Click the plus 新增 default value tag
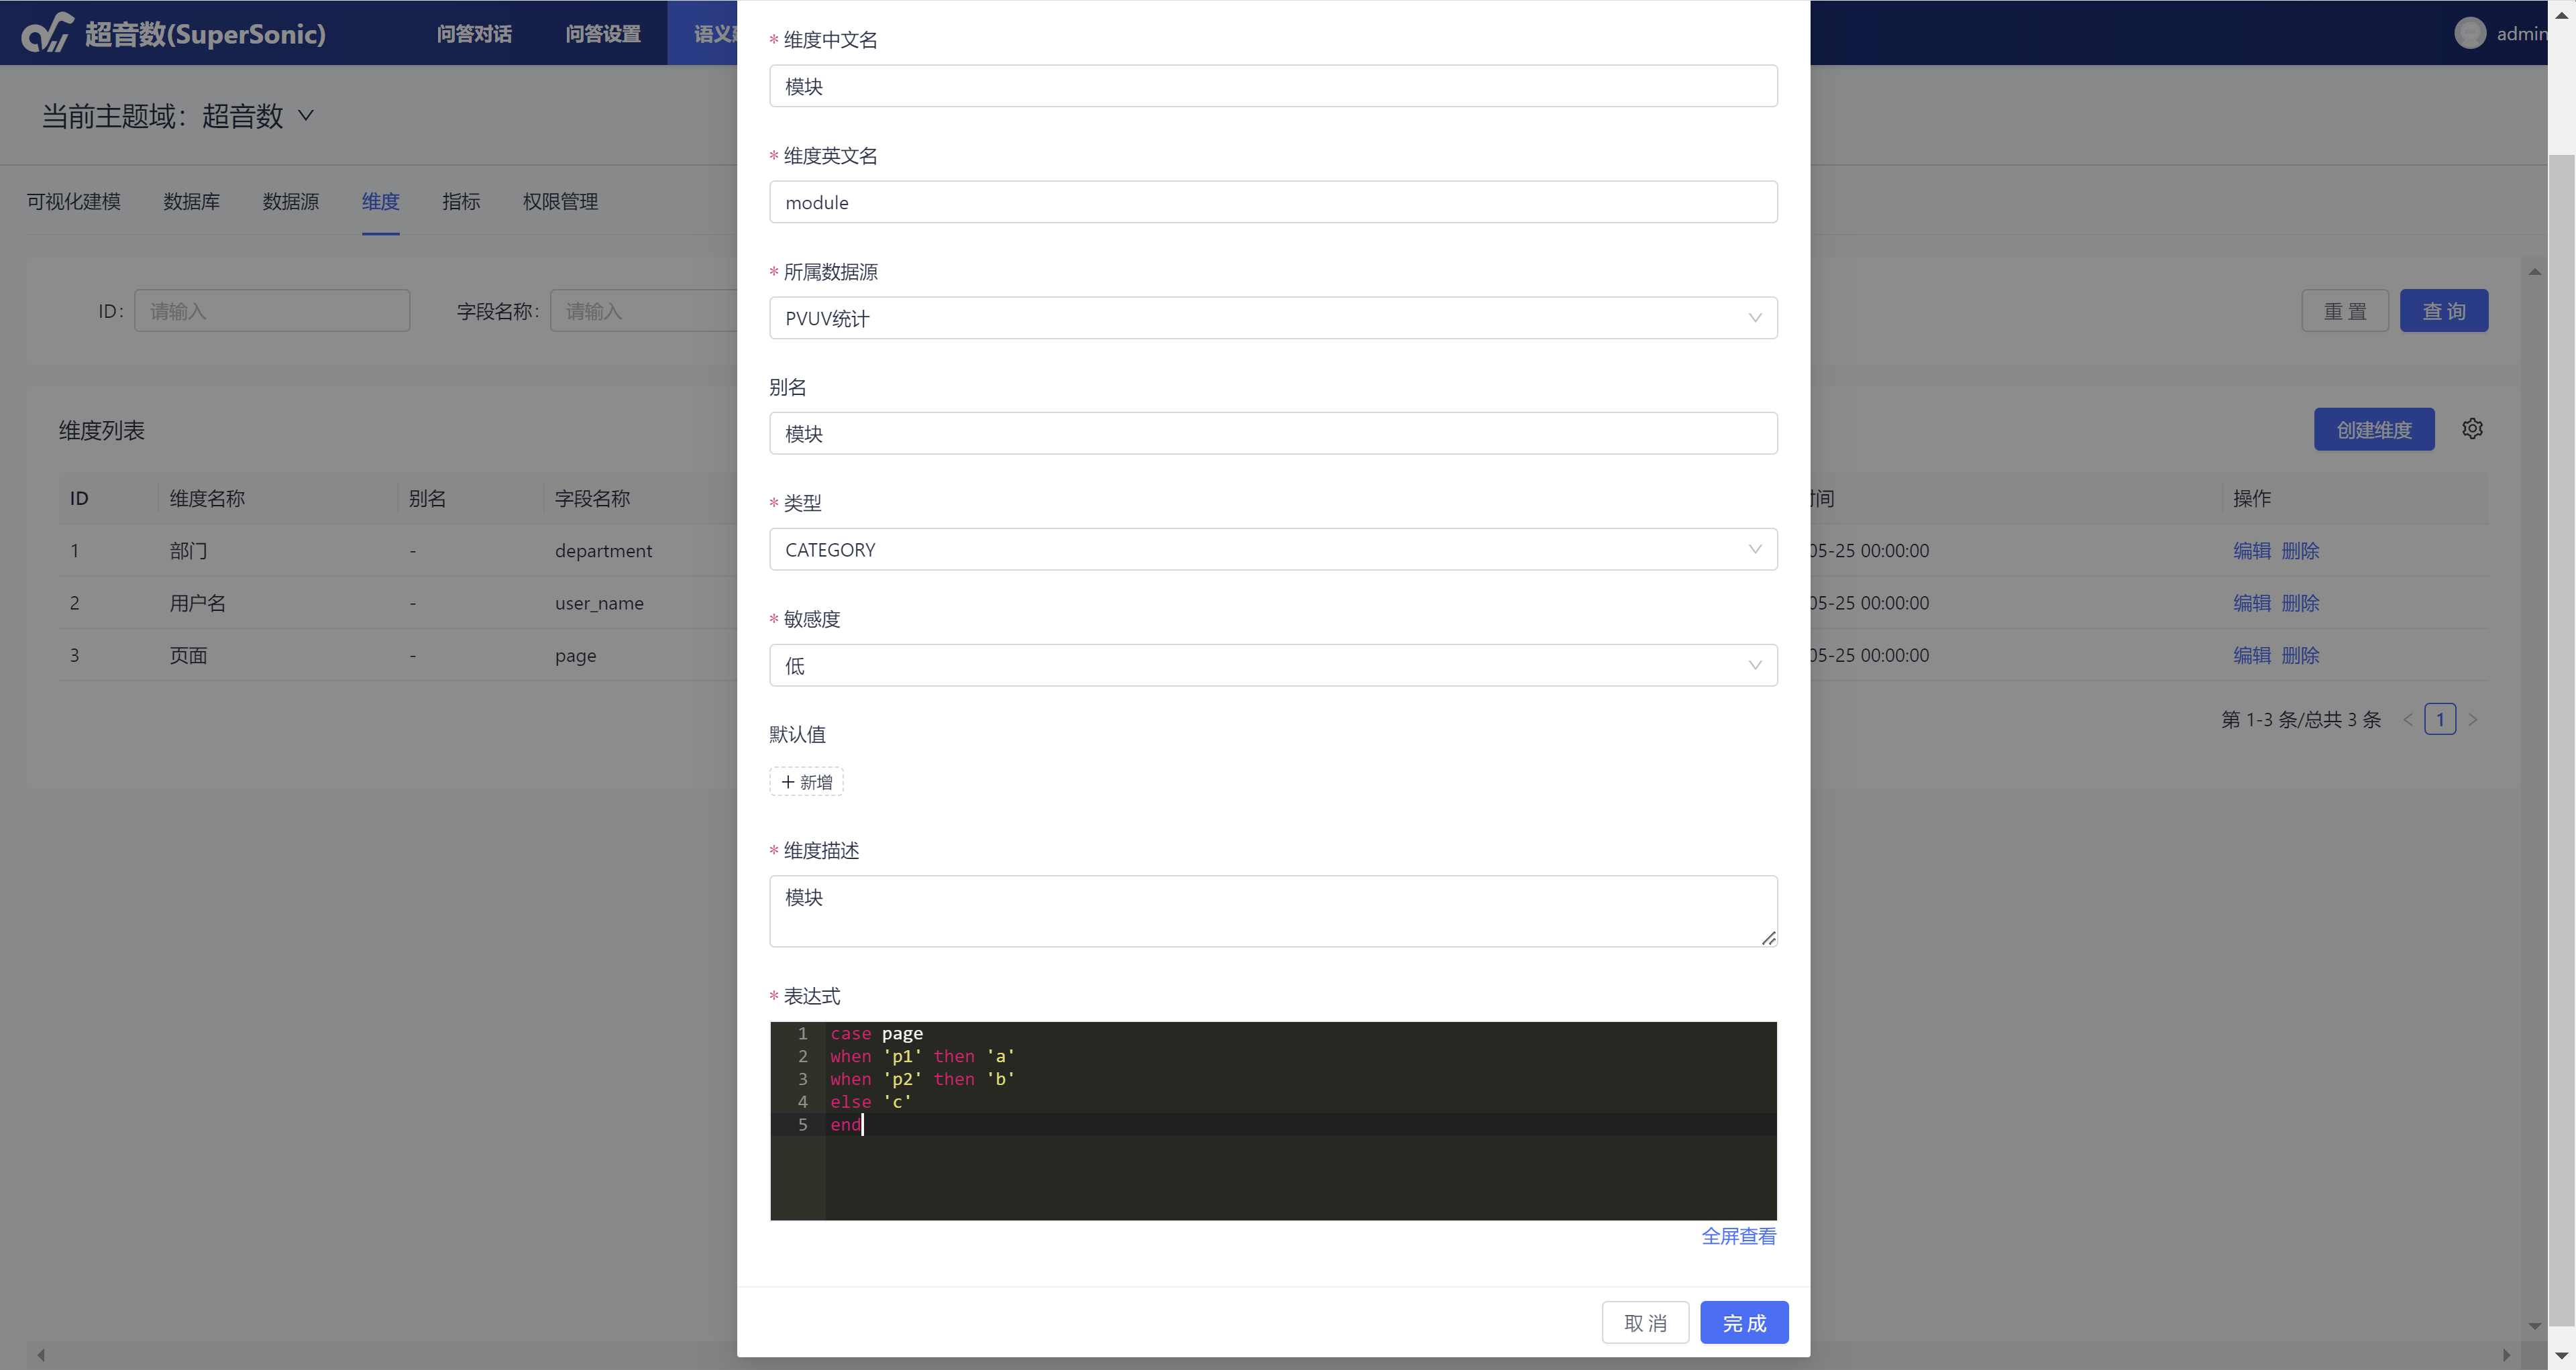The width and height of the screenshot is (2576, 1370). tap(806, 781)
